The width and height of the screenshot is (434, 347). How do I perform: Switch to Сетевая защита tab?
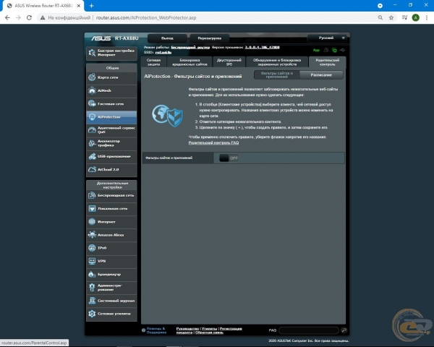pyautogui.click(x=153, y=62)
